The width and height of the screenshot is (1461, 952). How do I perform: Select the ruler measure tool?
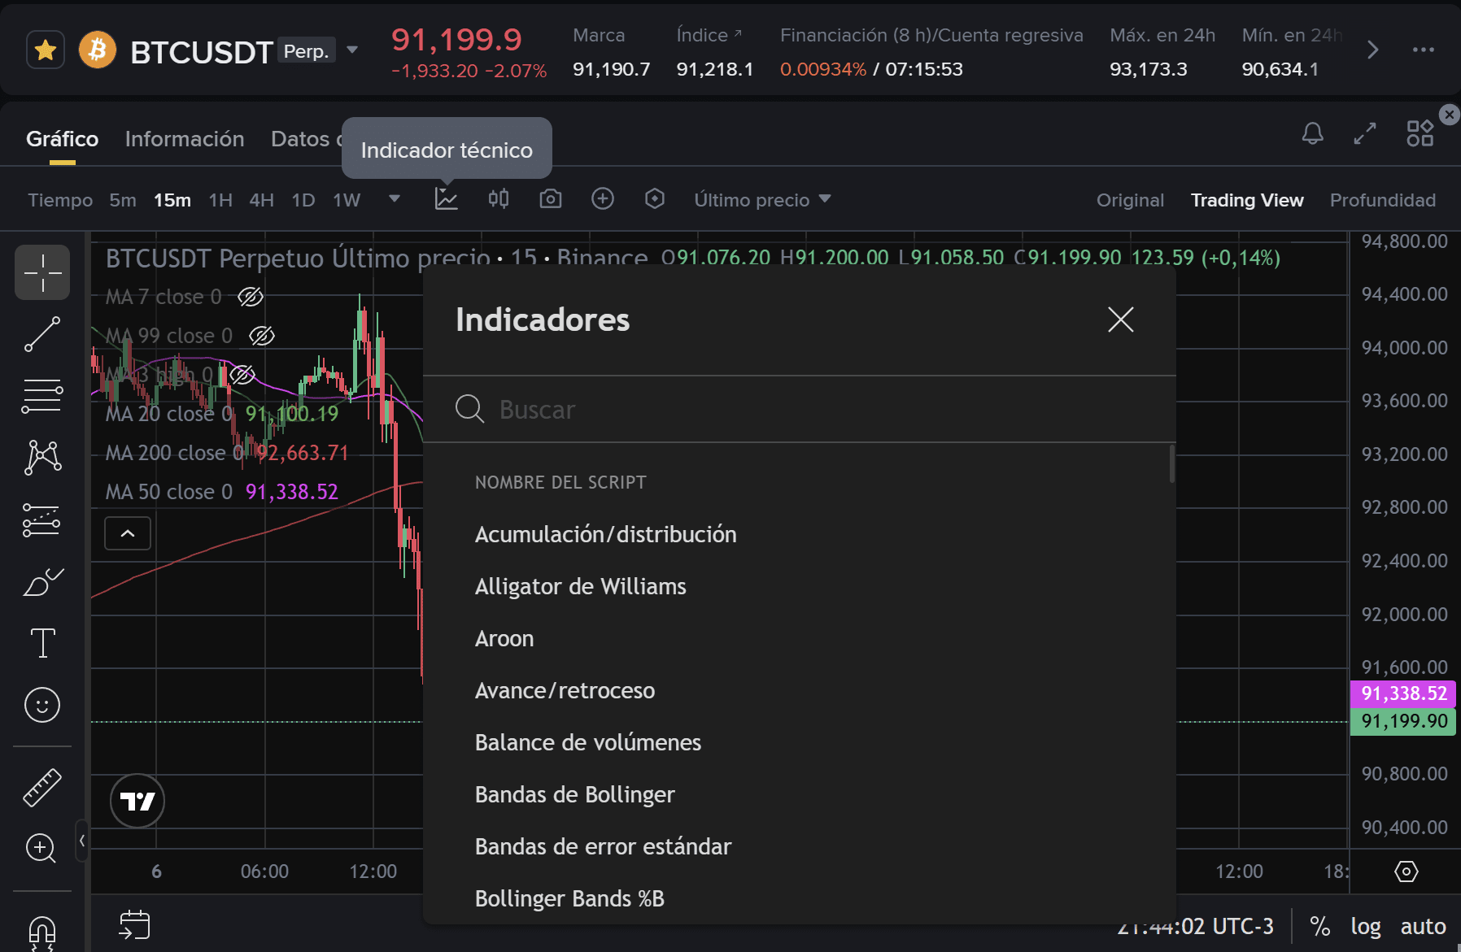click(x=42, y=787)
